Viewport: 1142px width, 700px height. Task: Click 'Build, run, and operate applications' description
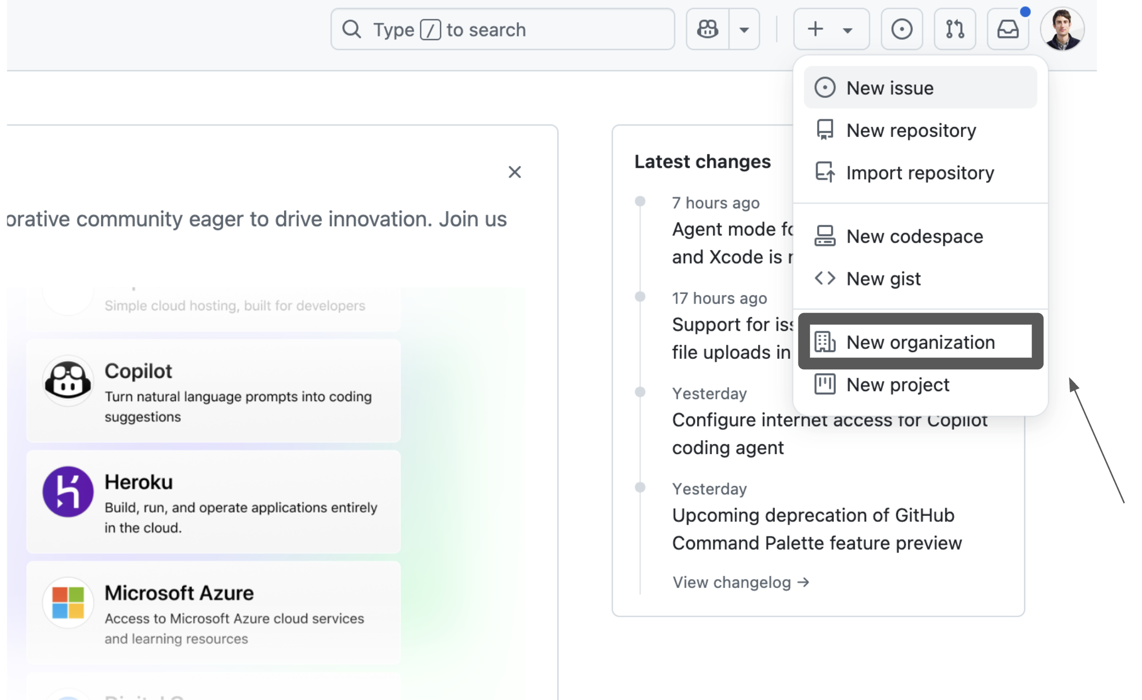(241, 518)
